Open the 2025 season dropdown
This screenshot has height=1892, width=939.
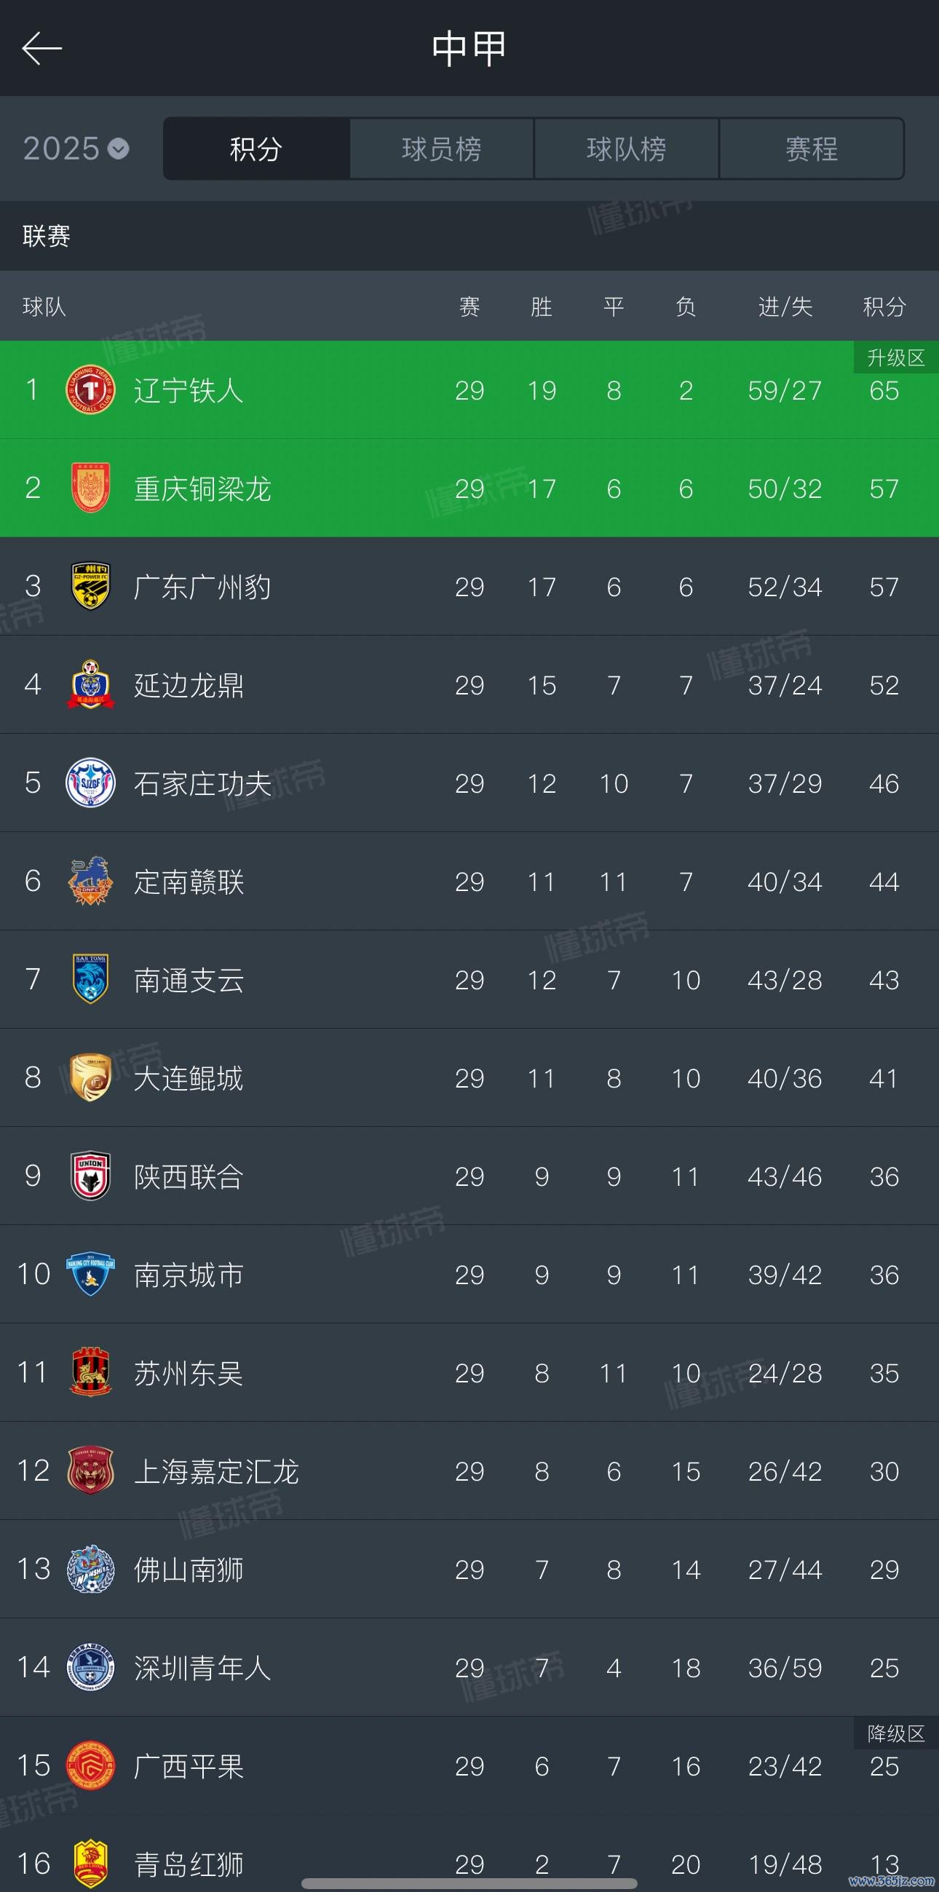[76, 149]
